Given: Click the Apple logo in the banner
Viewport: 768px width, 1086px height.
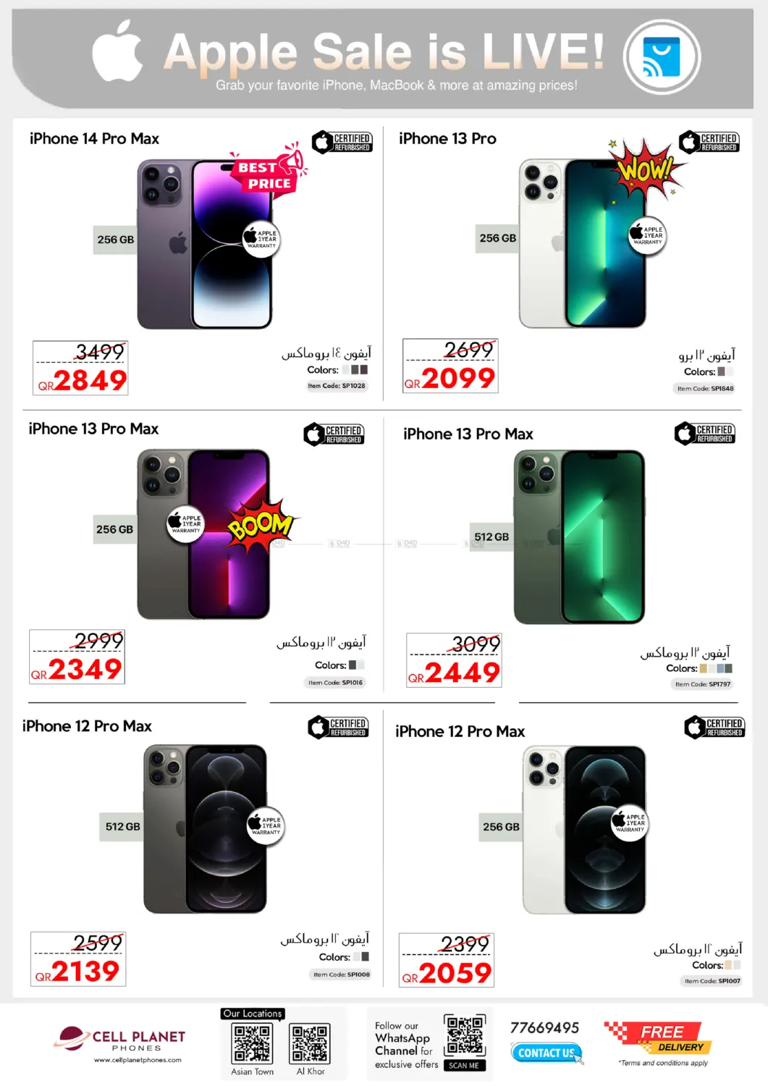Looking at the screenshot, I should point(117,51).
